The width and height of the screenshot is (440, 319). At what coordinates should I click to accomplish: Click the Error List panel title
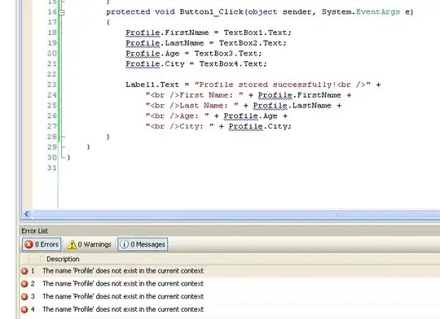pos(35,231)
